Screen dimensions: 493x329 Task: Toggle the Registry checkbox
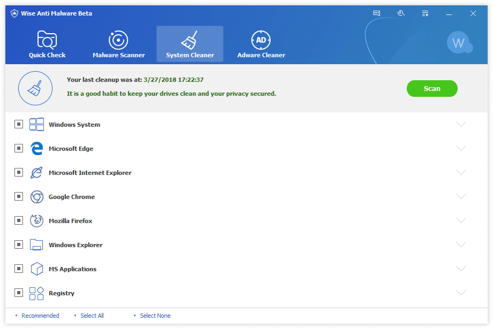tap(19, 293)
